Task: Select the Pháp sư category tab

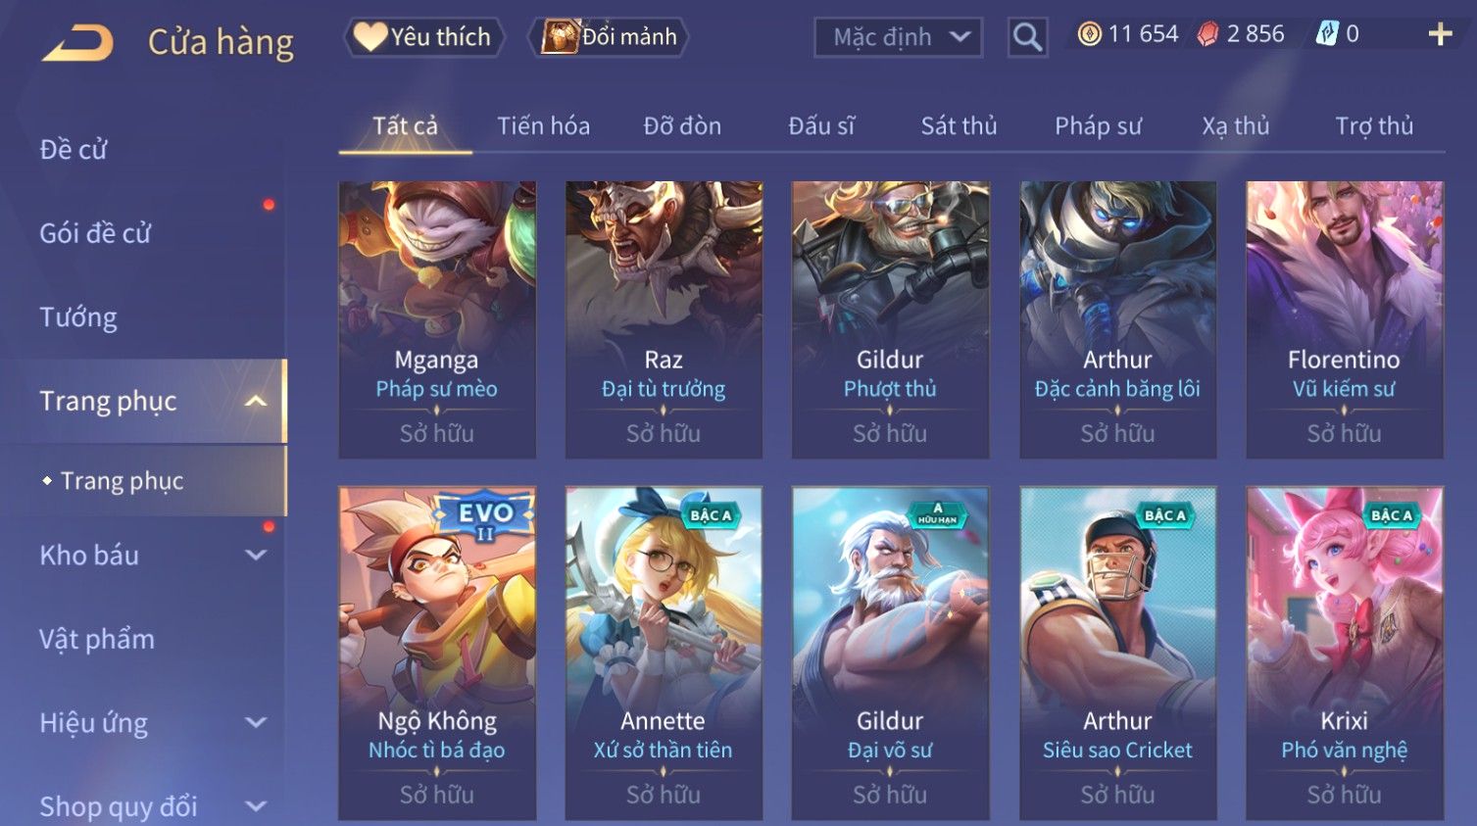Action: 1098,126
